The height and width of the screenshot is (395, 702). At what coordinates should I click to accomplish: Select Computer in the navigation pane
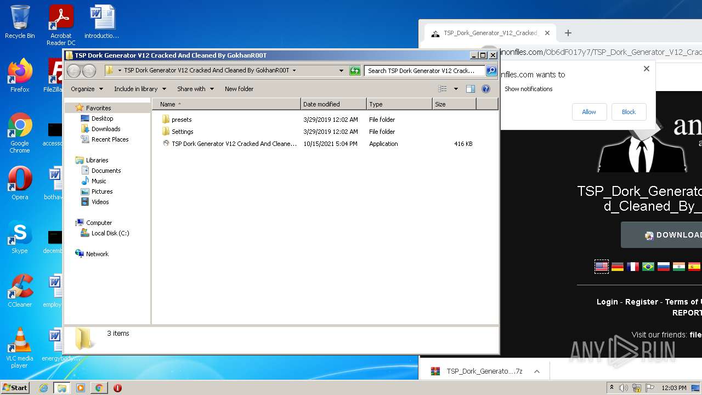(99, 223)
